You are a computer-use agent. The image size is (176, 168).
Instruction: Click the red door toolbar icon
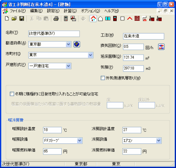coord(115,19)
